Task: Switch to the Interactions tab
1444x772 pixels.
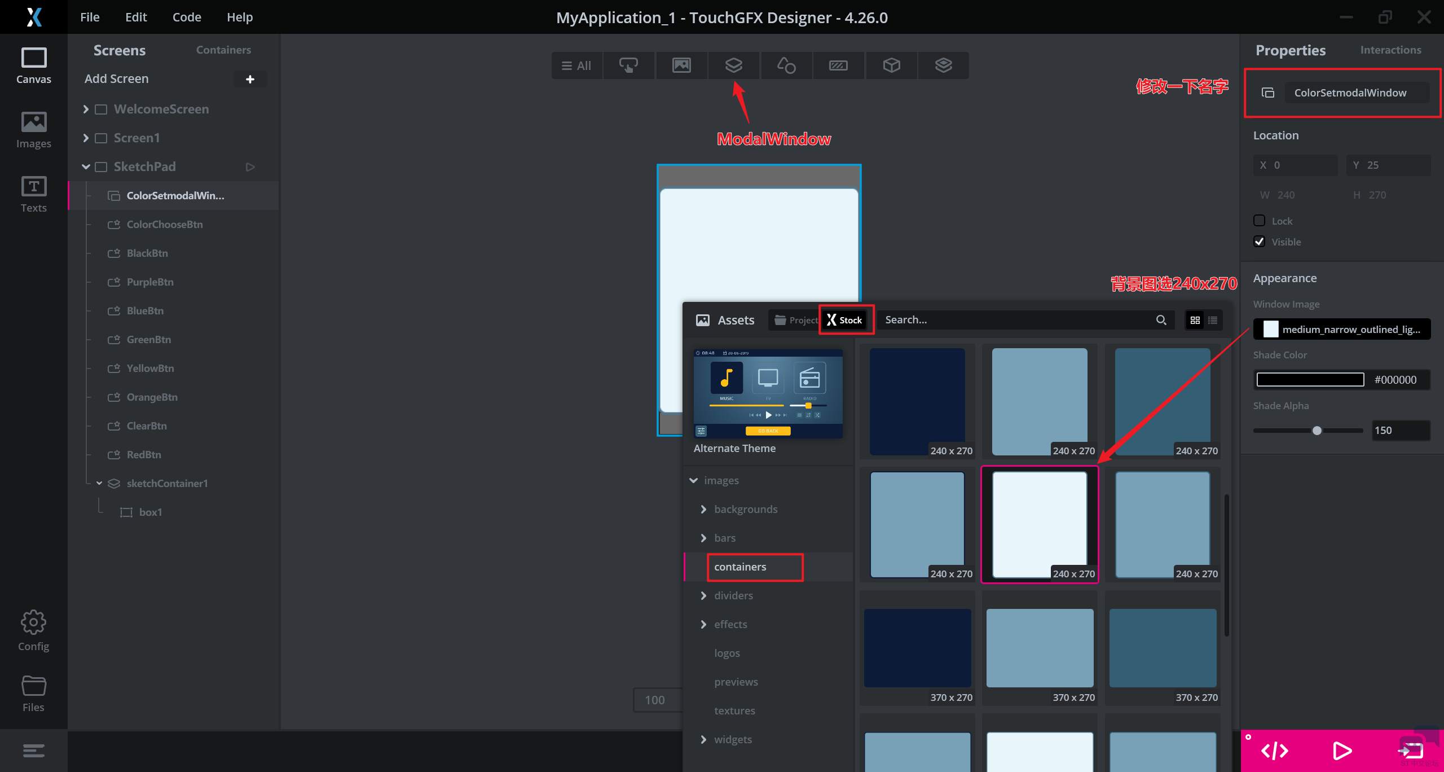Action: pyautogui.click(x=1390, y=50)
